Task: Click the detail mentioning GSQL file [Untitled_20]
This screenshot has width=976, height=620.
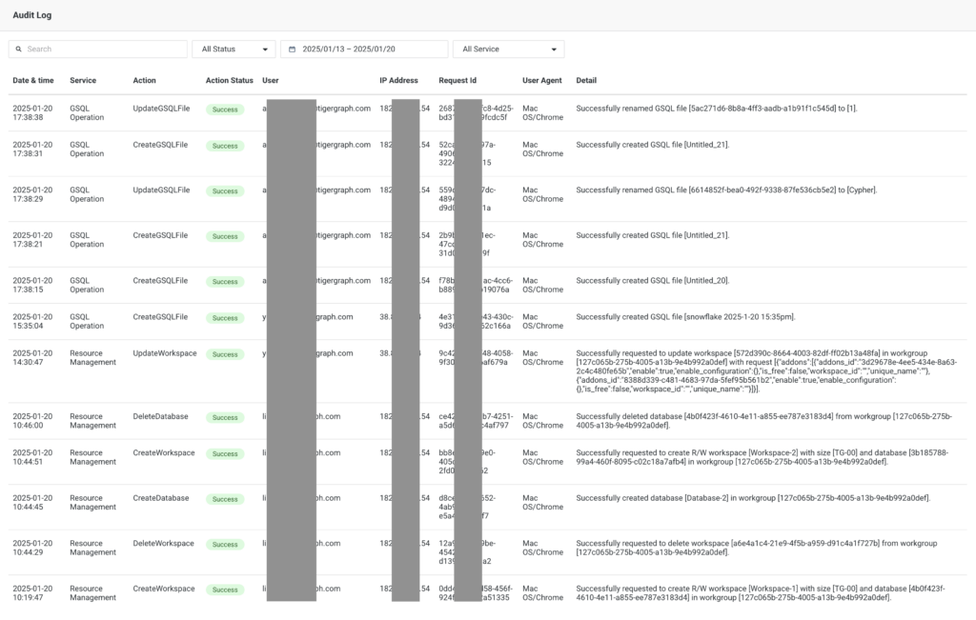Action: click(652, 281)
